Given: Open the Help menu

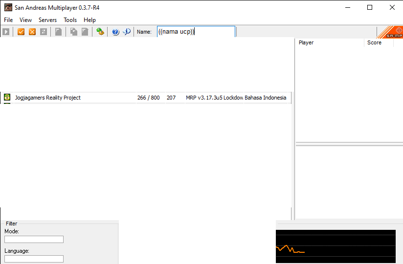Looking at the screenshot, I should [90, 20].
